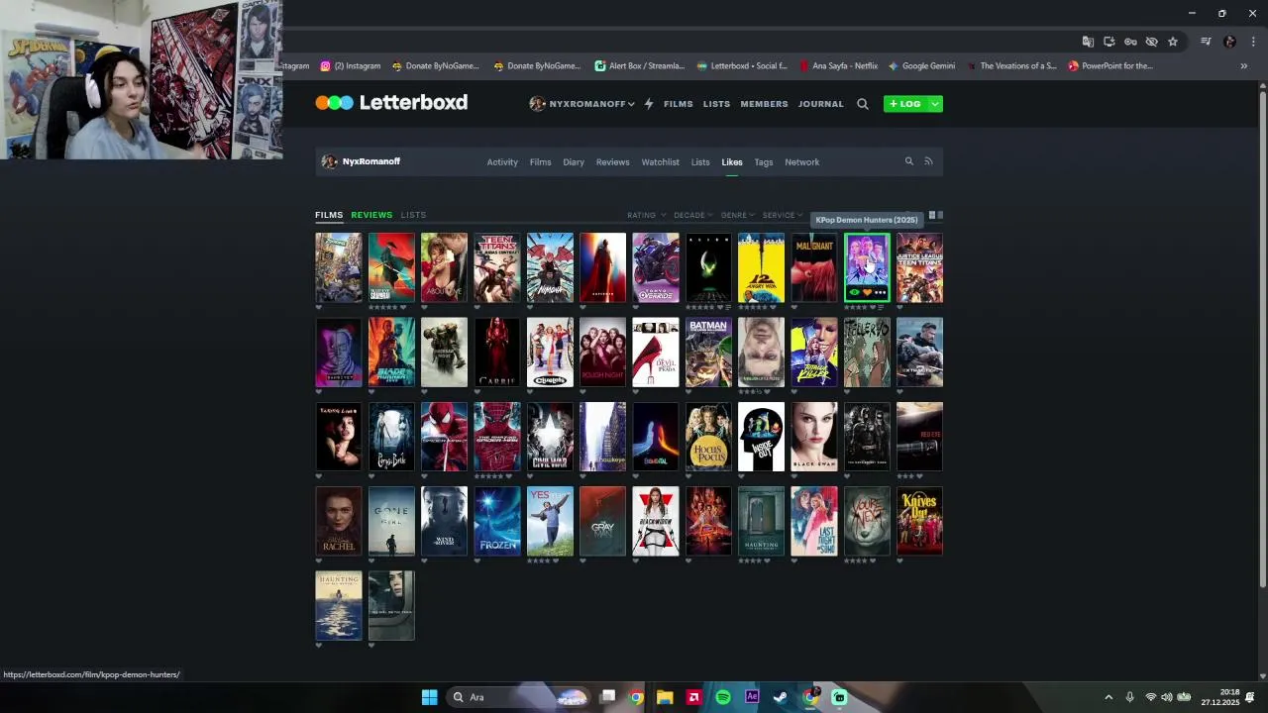Open the profile RSS feed icon
Screen dimensions: 1268x713
tap(928, 161)
